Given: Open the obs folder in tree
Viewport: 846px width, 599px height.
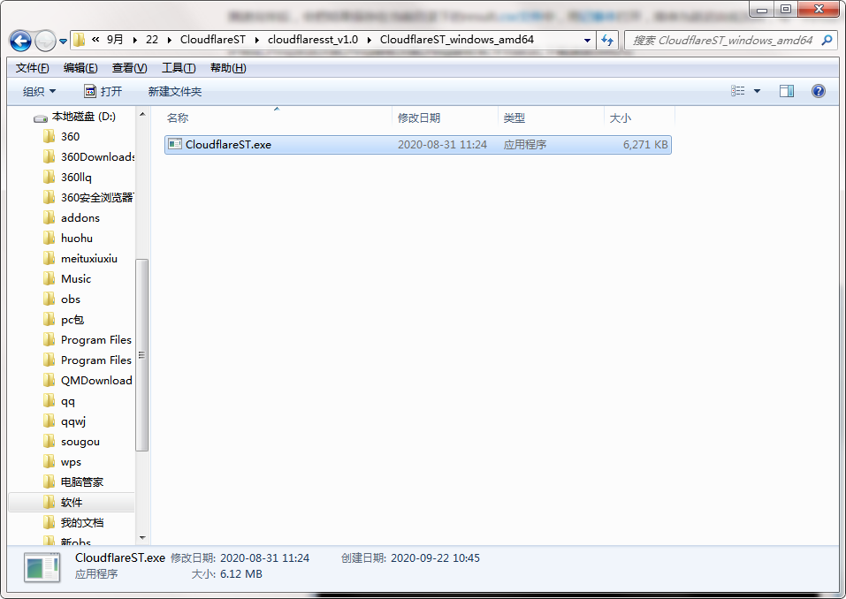Looking at the screenshot, I should (62, 299).
